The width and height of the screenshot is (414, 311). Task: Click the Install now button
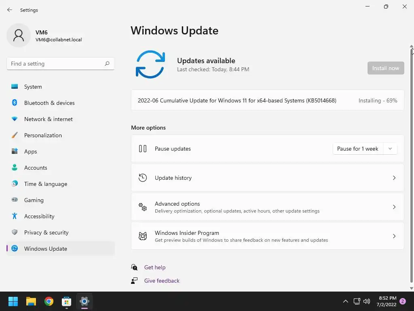385,68
